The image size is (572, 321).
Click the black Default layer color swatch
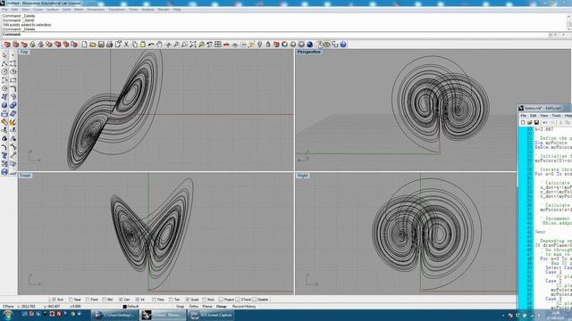[124, 307]
